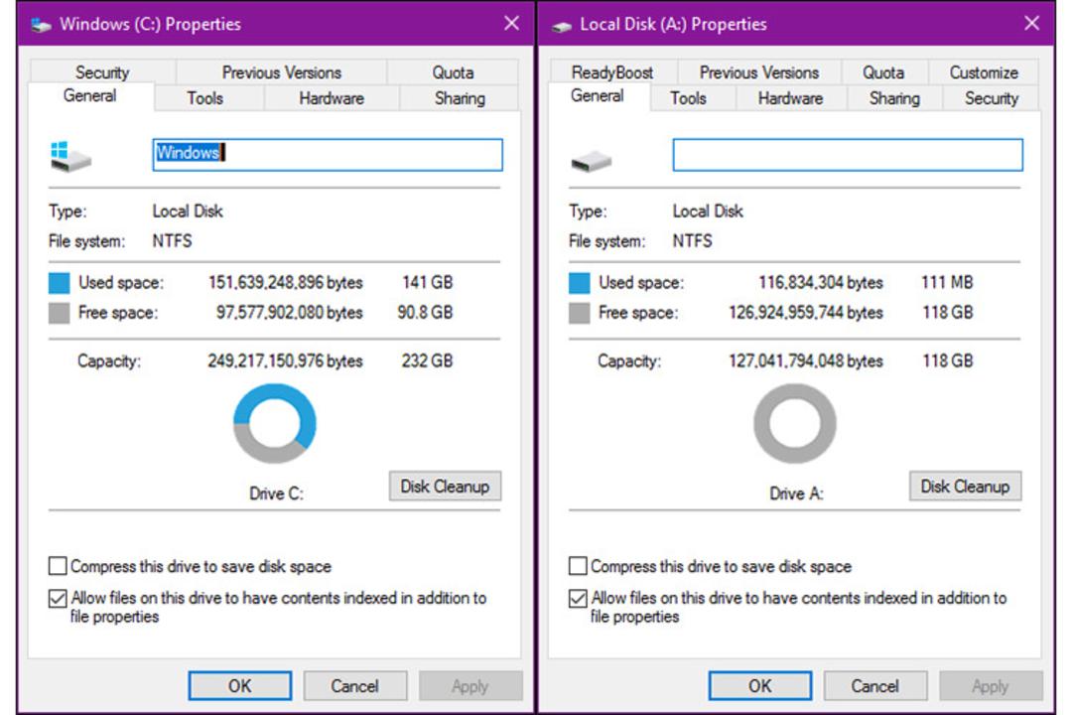Click the title bar drive icon of A: Properties
Image resolution: width=1072 pixels, height=715 pixels.
click(x=561, y=27)
